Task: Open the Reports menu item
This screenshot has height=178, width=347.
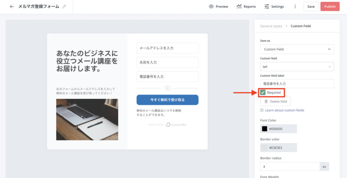Action: [246, 7]
